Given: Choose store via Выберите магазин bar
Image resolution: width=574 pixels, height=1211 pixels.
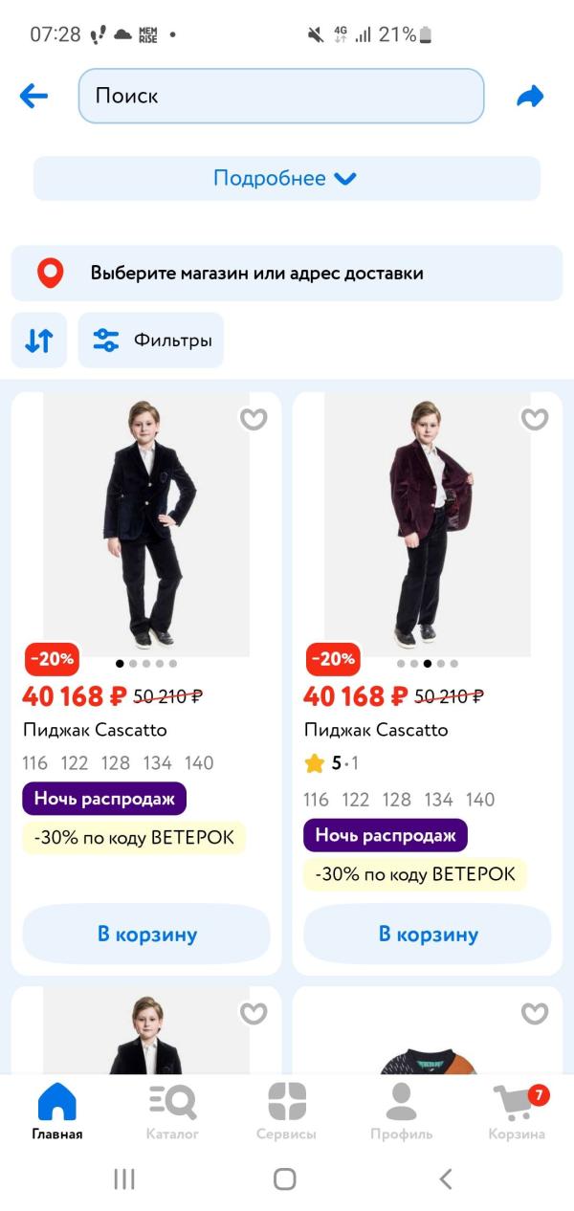Looking at the screenshot, I should pyautogui.click(x=287, y=274).
